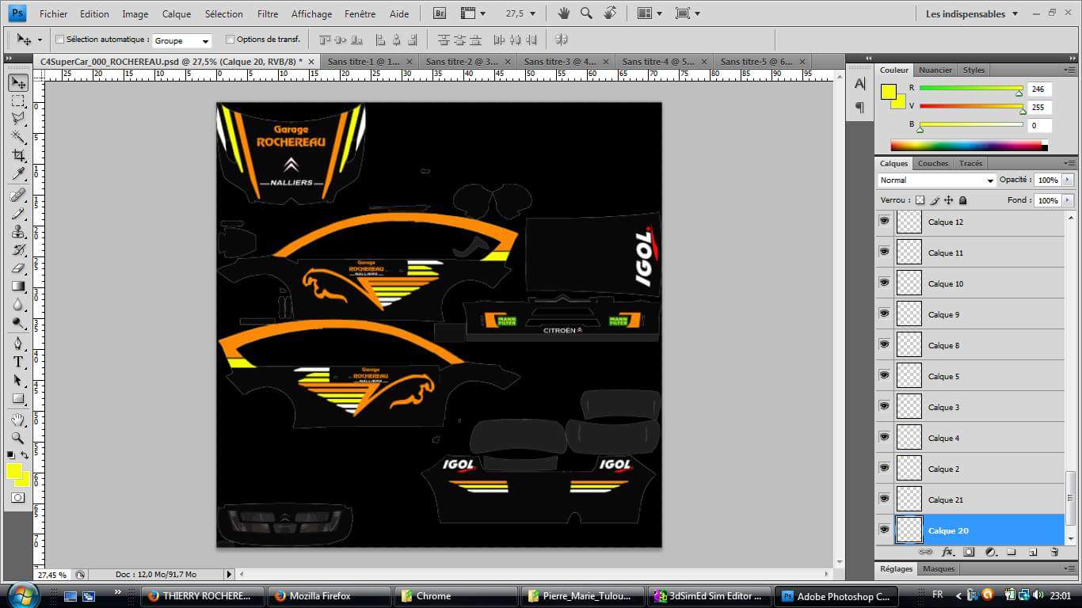Open the Fond fill slider arrow
The width and height of the screenshot is (1082, 608).
point(1068,200)
